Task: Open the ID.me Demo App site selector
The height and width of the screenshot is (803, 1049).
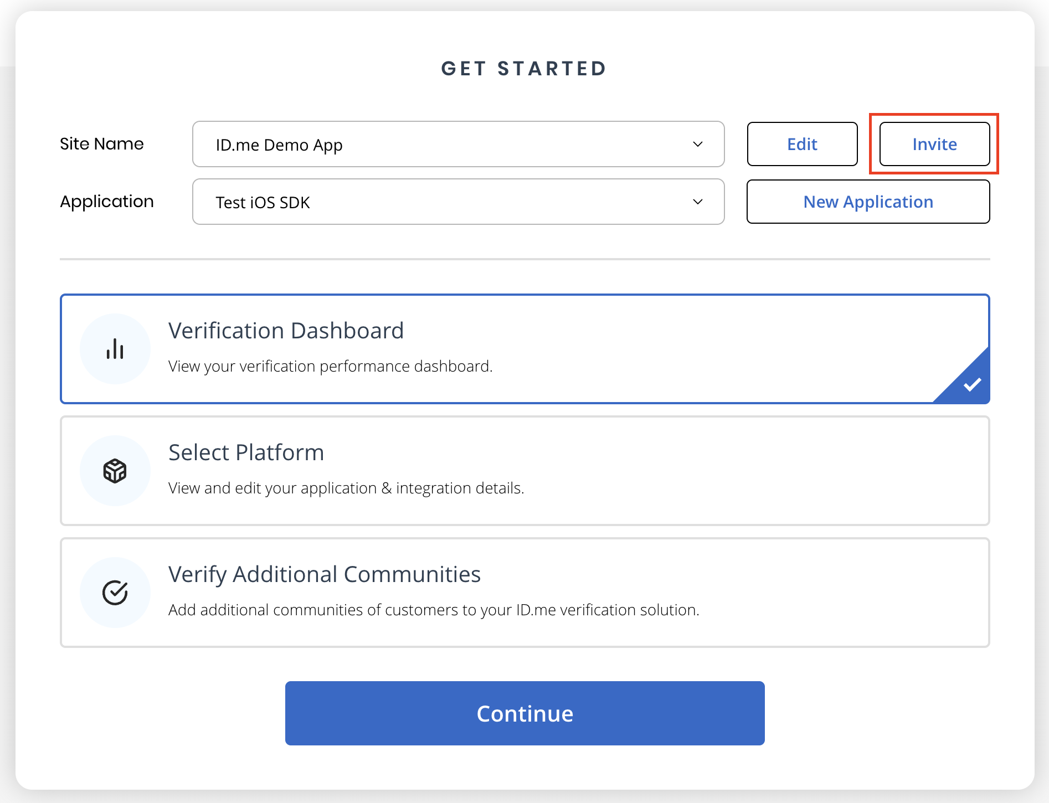Action: 443,145
